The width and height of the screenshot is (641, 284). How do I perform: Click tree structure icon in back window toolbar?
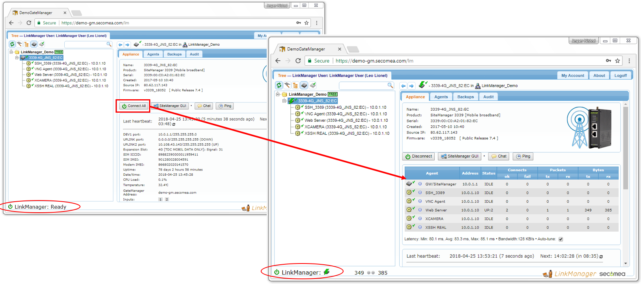26,44
